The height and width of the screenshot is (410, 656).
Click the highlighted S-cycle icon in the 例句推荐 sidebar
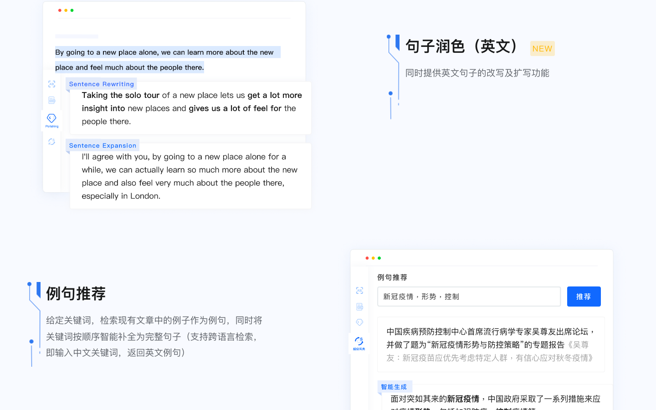(x=359, y=342)
